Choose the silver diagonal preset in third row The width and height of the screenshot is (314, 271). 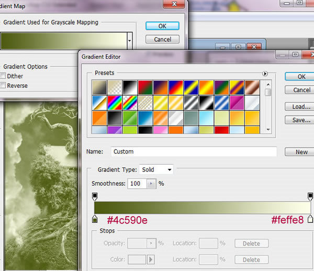pos(176,118)
